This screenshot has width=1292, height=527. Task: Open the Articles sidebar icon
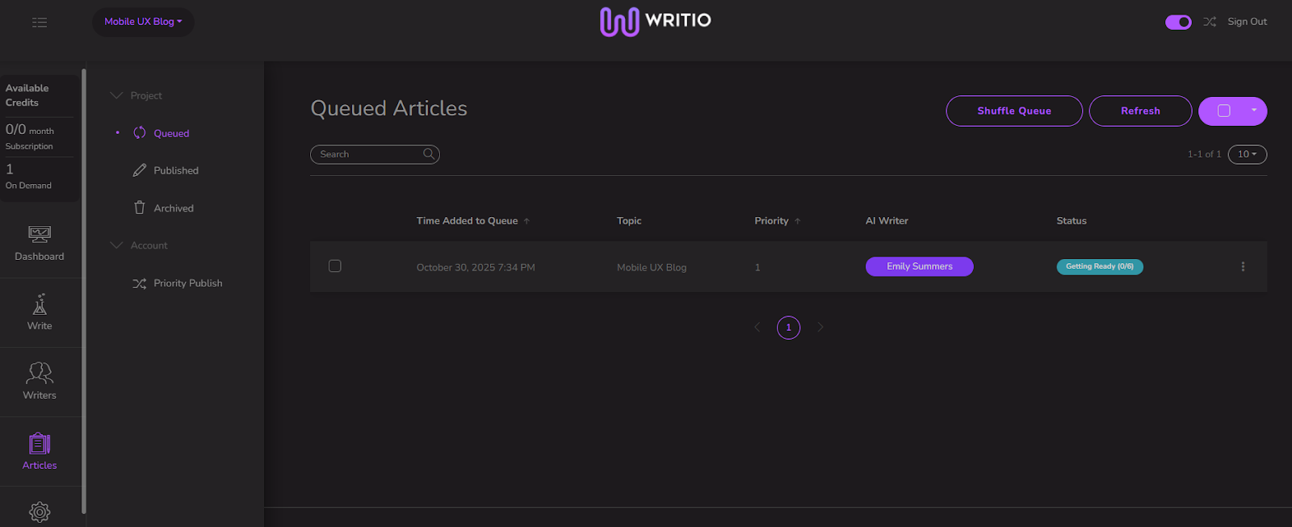(x=40, y=443)
